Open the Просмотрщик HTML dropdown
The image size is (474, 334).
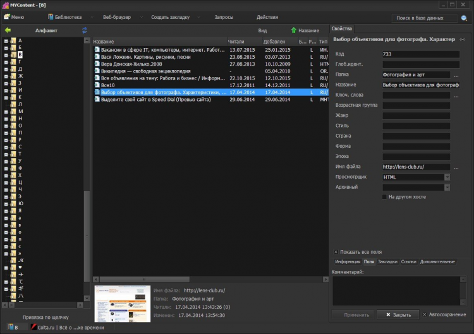click(x=447, y=177)
